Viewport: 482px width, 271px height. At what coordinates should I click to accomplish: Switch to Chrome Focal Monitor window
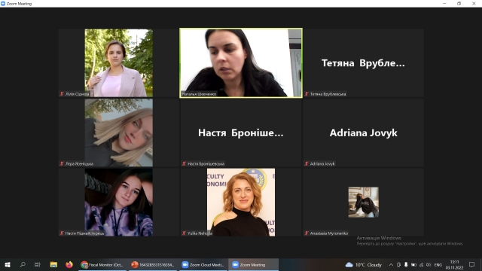coord(102,264)
